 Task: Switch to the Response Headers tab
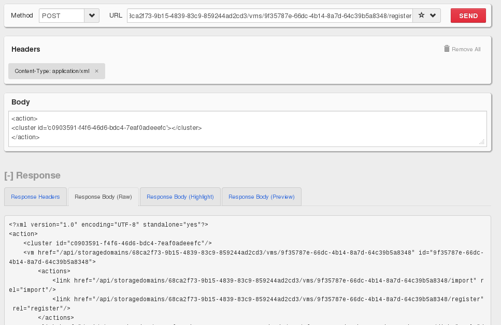pos(35,197)
